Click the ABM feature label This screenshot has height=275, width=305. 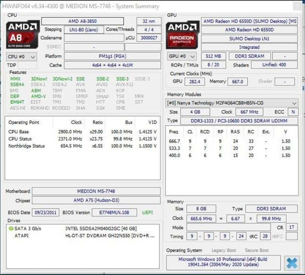click(x=36, y=90)
